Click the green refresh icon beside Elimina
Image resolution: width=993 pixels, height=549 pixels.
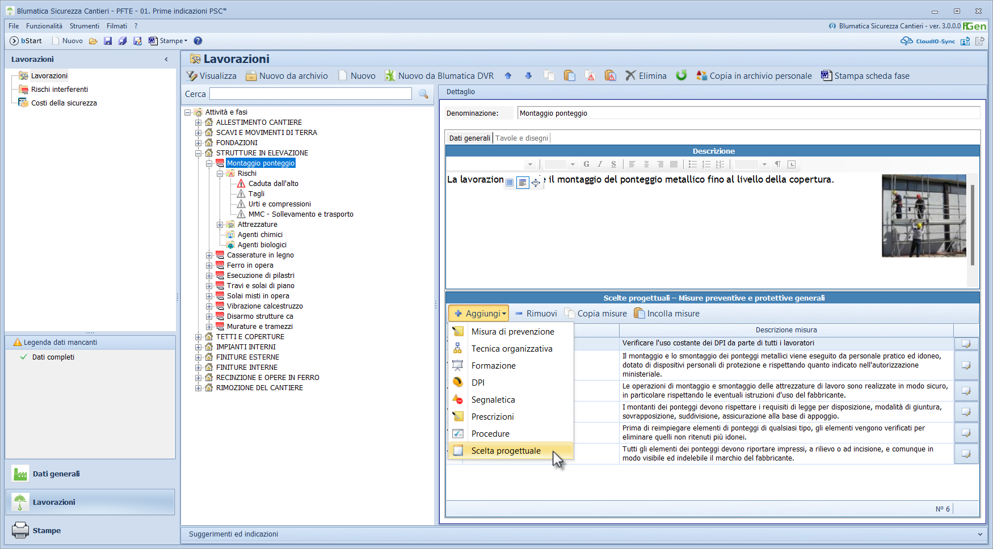[681, 75]
